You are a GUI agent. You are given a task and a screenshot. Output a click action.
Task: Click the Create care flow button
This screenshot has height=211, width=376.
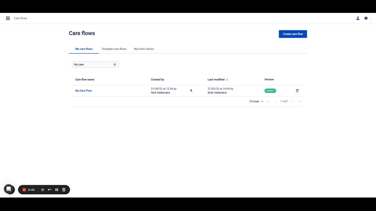(293, 34)
